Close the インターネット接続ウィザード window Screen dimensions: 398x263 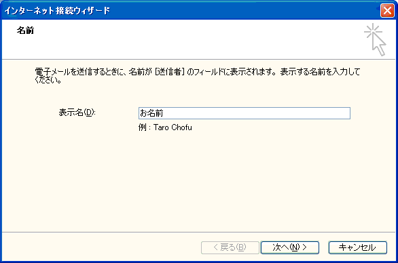387,11
